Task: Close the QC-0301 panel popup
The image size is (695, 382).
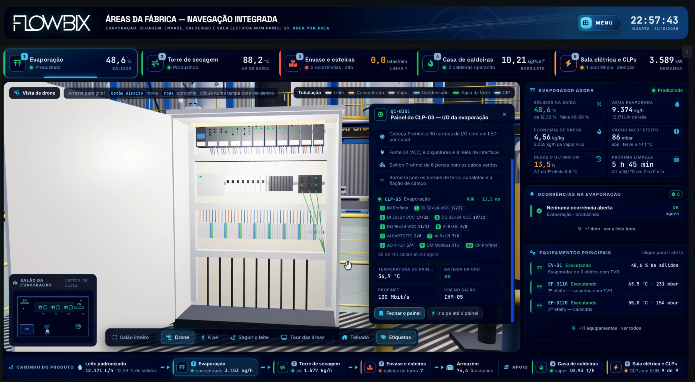Action: pyautogui.click(x=504, y=114)
